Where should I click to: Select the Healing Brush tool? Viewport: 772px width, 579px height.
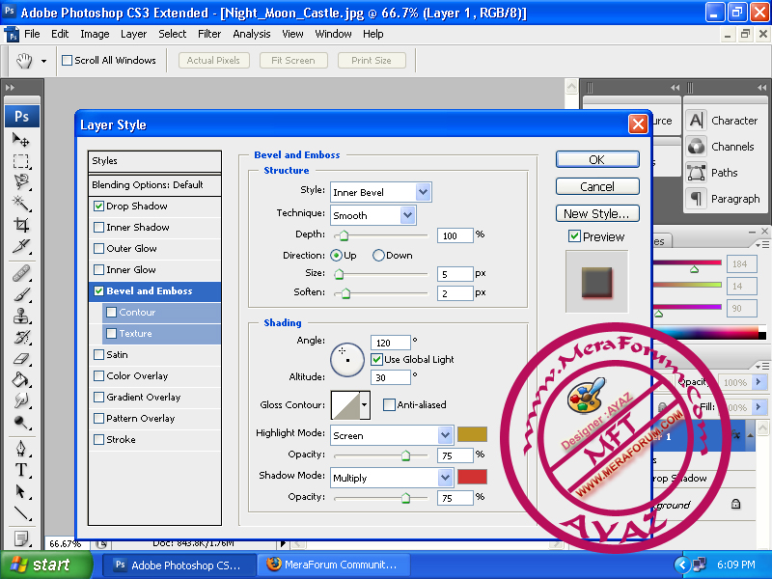point(20,273)
